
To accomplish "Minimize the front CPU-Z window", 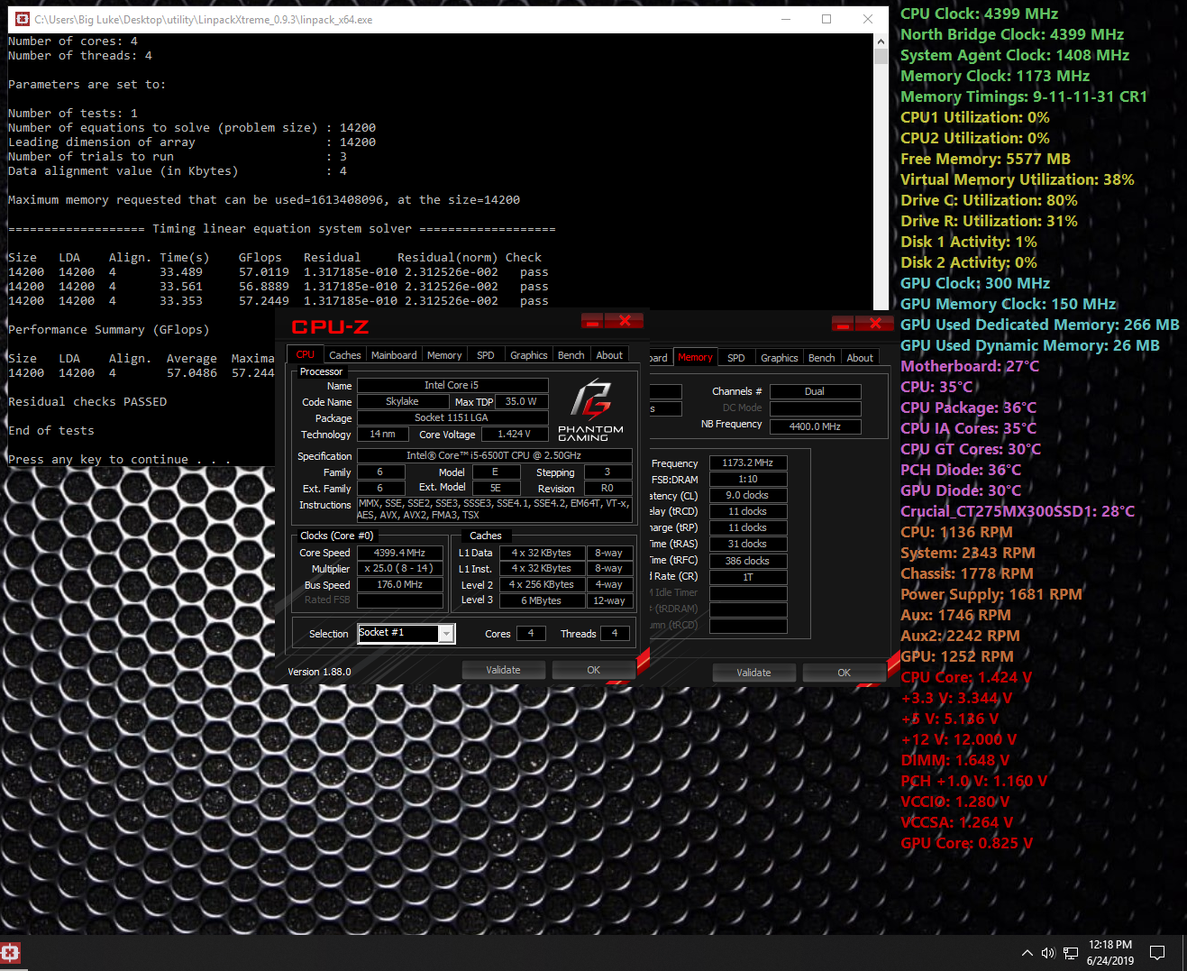I will point(592,320).
